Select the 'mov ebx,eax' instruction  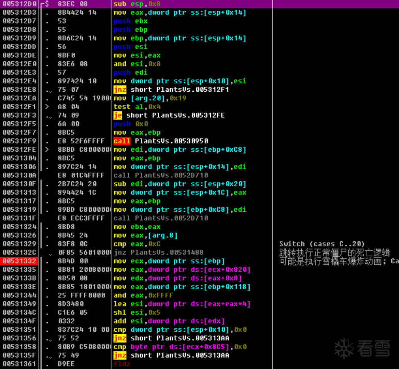pos(137,227)
